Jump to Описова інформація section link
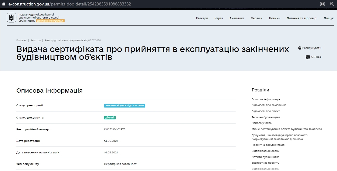 (x=266, y=99)
